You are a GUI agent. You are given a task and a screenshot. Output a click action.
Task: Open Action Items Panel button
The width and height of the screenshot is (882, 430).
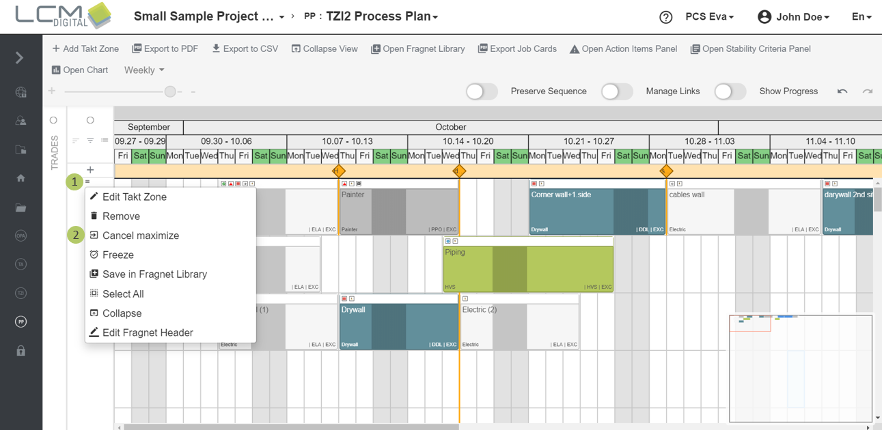[623, 49]
